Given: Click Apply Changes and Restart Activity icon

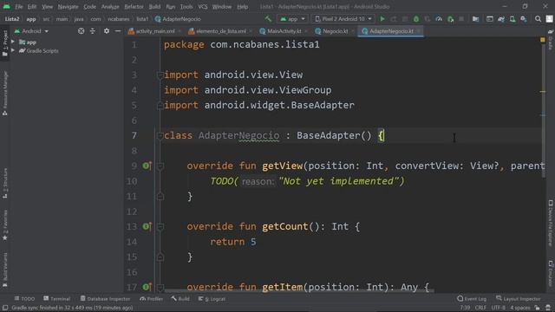Looking at the screenshot, I should [394, 19].
